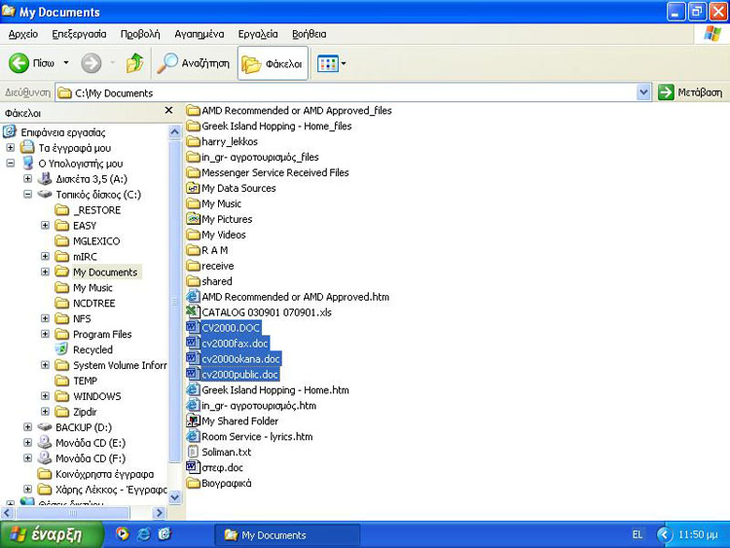The height and width of the screenshot is (548, 730).
Task: Select the TEMP folder in tree
Action: (x=76, y=381)
